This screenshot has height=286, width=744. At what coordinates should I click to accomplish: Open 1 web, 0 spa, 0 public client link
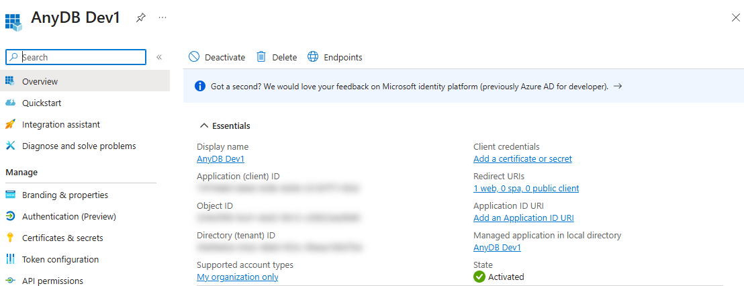[x=526, y=188]
